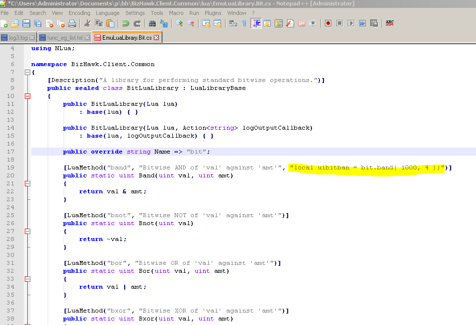Viewport: 476px width, 325px height.
Task: Stop the macro recording
Action: (339, 23)
